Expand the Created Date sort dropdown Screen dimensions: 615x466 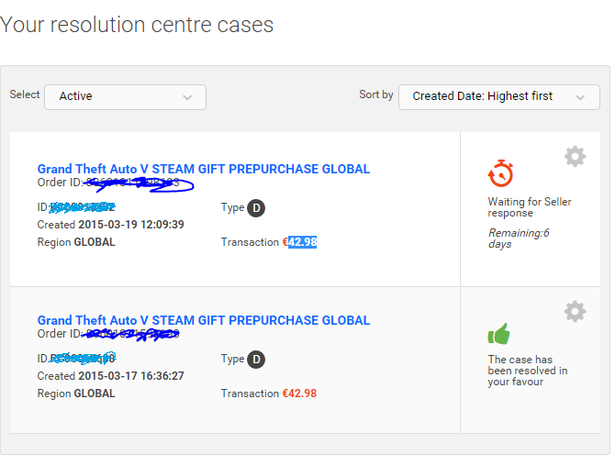pos(499,97)
